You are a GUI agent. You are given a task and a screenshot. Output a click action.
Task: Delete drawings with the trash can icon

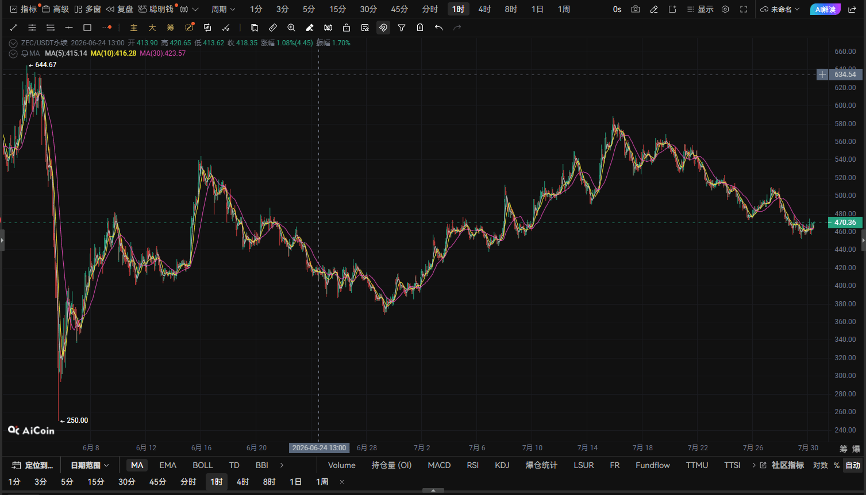coord(420,28)
